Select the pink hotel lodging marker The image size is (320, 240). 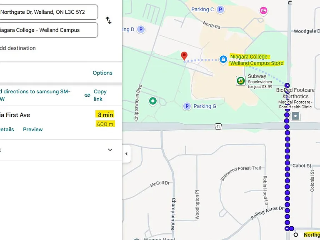(263, 10)
